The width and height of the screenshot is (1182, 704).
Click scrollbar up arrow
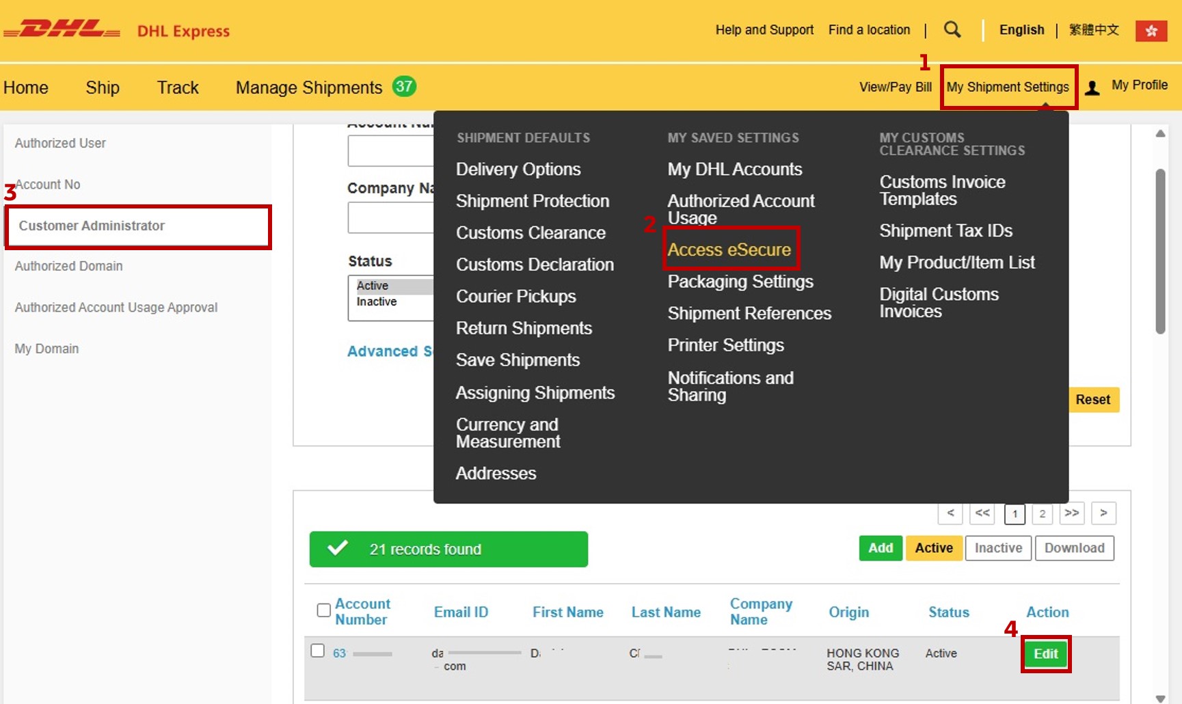[x=1160, y=133]
